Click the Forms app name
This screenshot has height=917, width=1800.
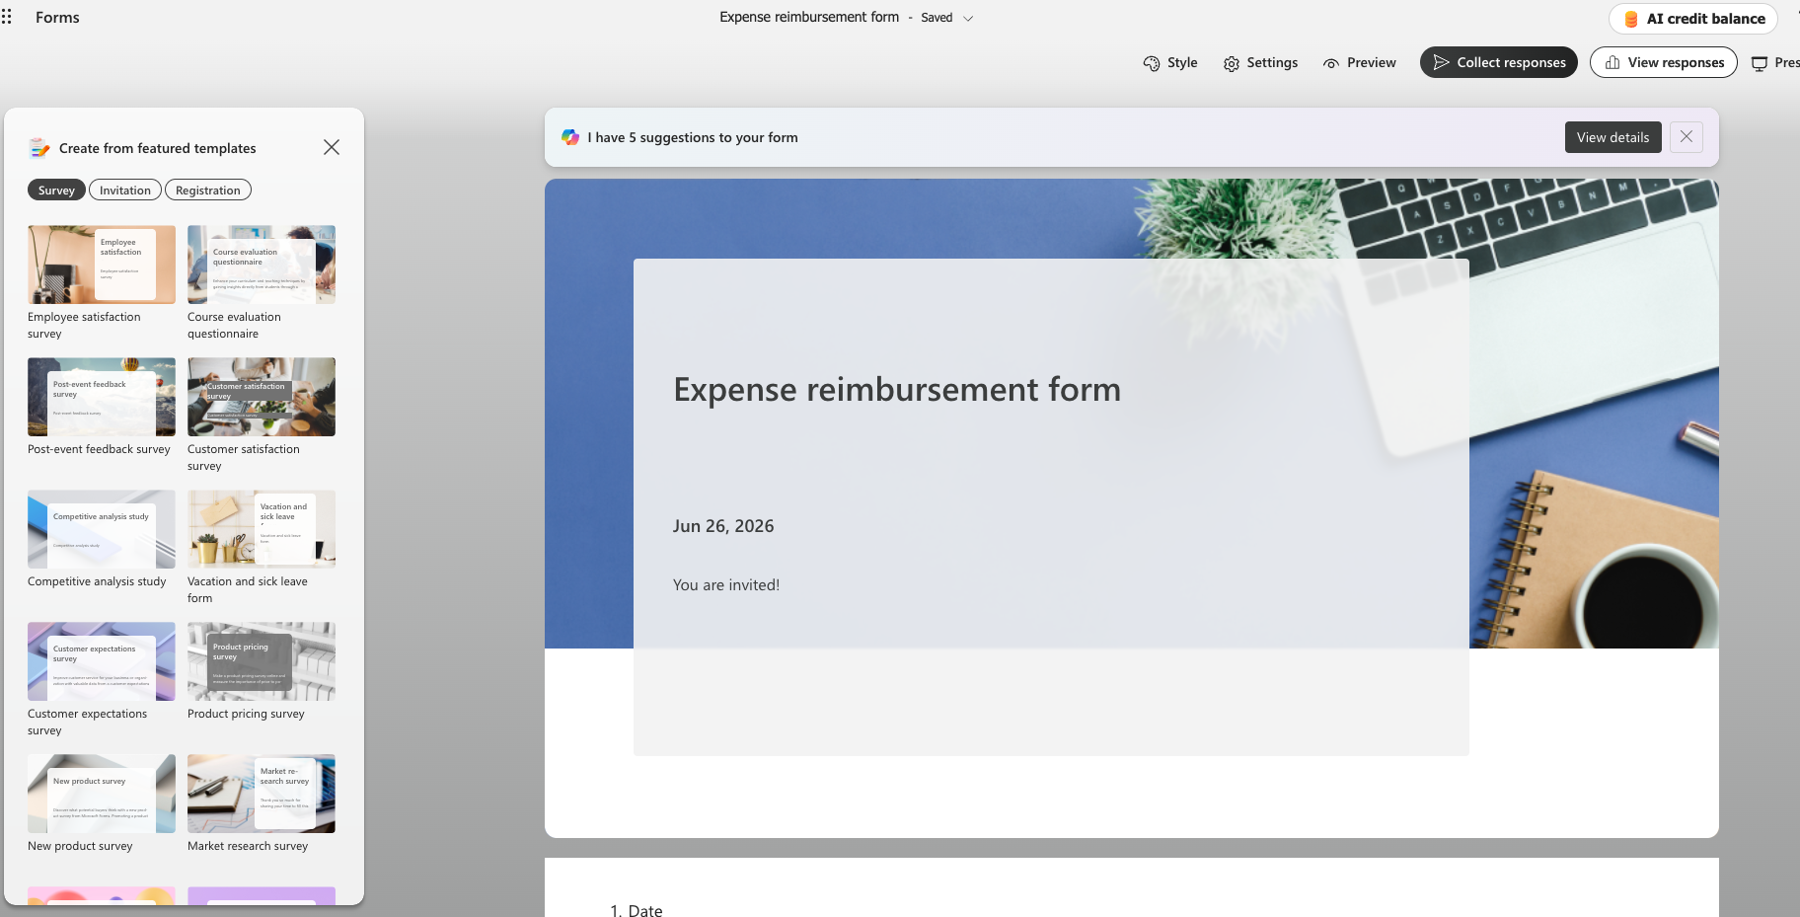pyautogui.click(x=57, y=18)
